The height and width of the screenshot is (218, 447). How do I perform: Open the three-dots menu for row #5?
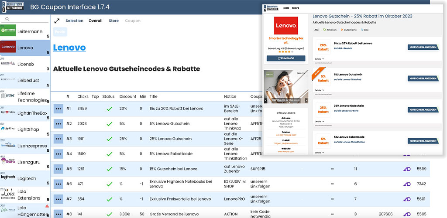tap(58, 169)
